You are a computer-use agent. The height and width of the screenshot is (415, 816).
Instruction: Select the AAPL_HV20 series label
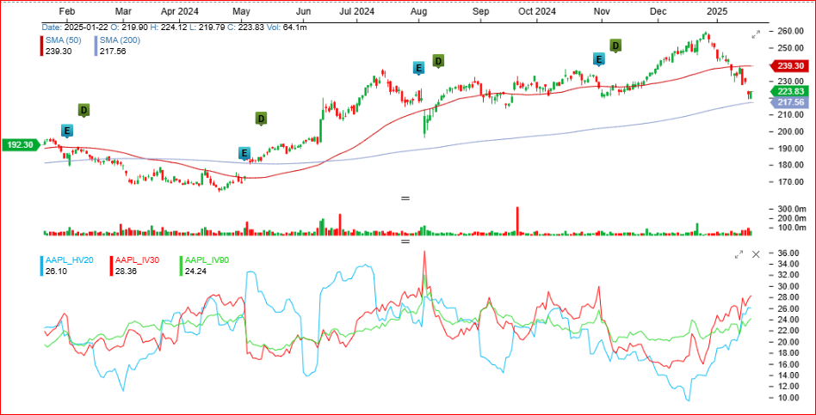pyautogui.click(x=69, y=259)
